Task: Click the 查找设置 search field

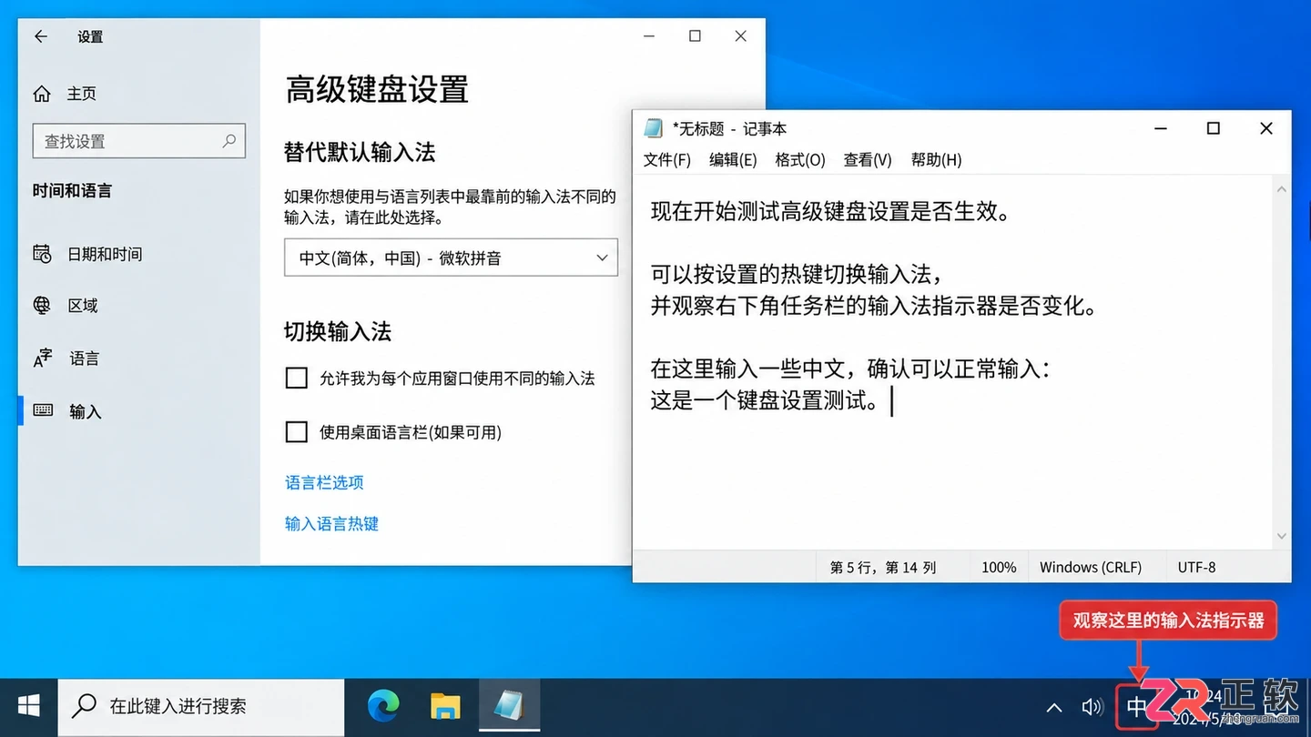Action: pyautogui.click(x=138, y=141)
